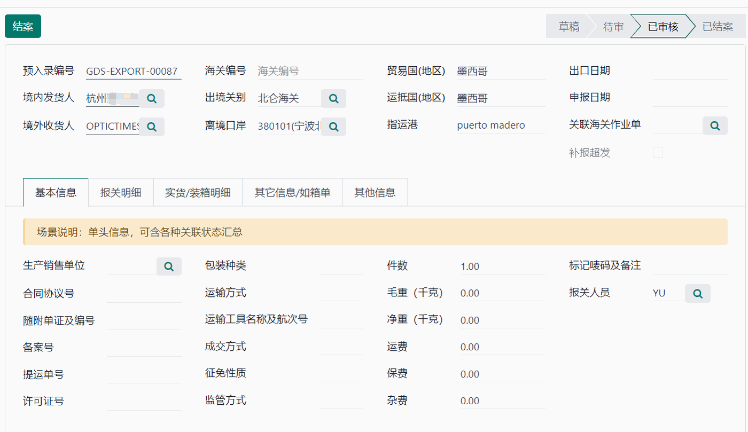Screen dimensions: 748x432
Task: Click the 预入录编号 field GDS-EXPORT-00087
Action: tap(133, 70)
